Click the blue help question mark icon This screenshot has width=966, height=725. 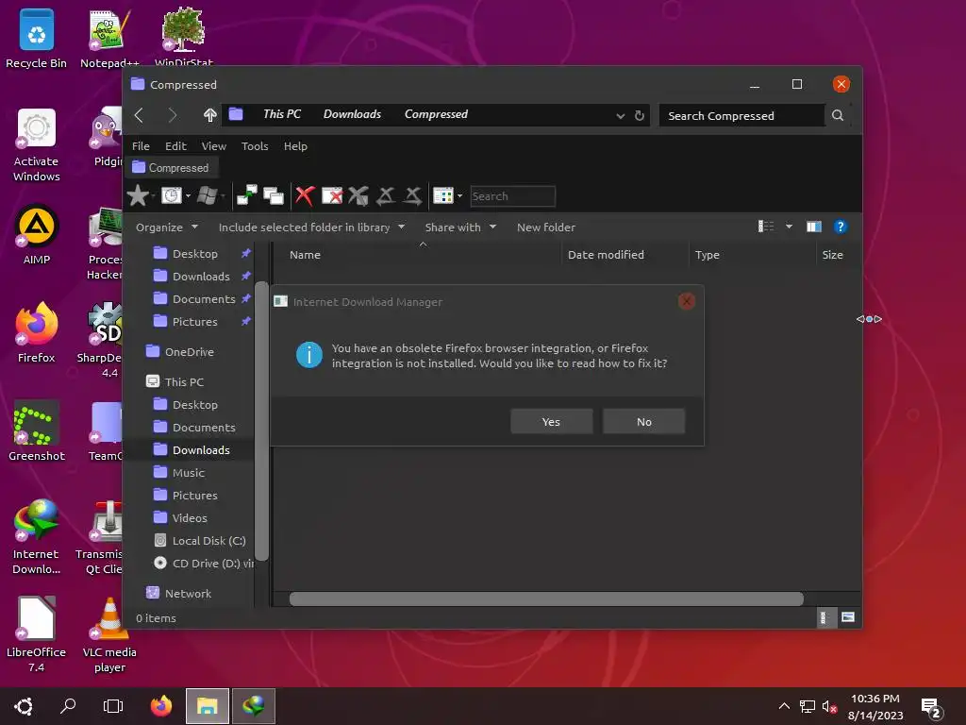coord(840,227)
